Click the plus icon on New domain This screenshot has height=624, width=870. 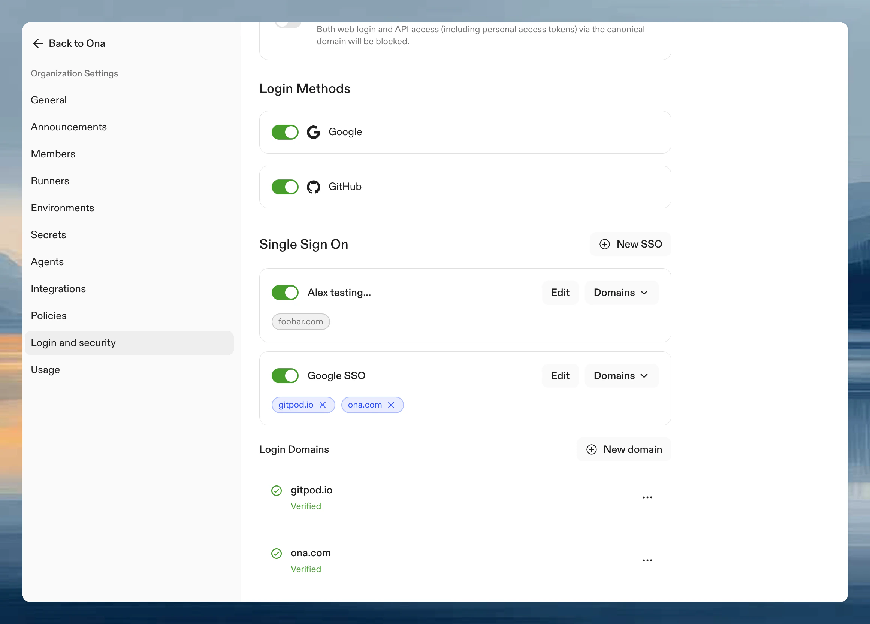(591, 449)
